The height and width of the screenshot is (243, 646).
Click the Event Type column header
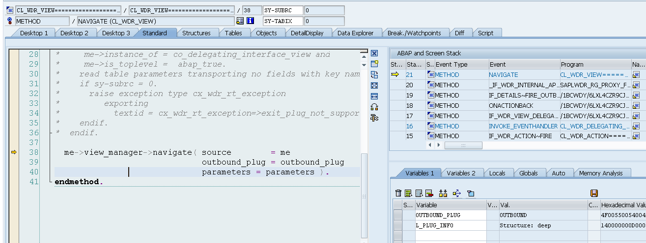pos(461,64)
